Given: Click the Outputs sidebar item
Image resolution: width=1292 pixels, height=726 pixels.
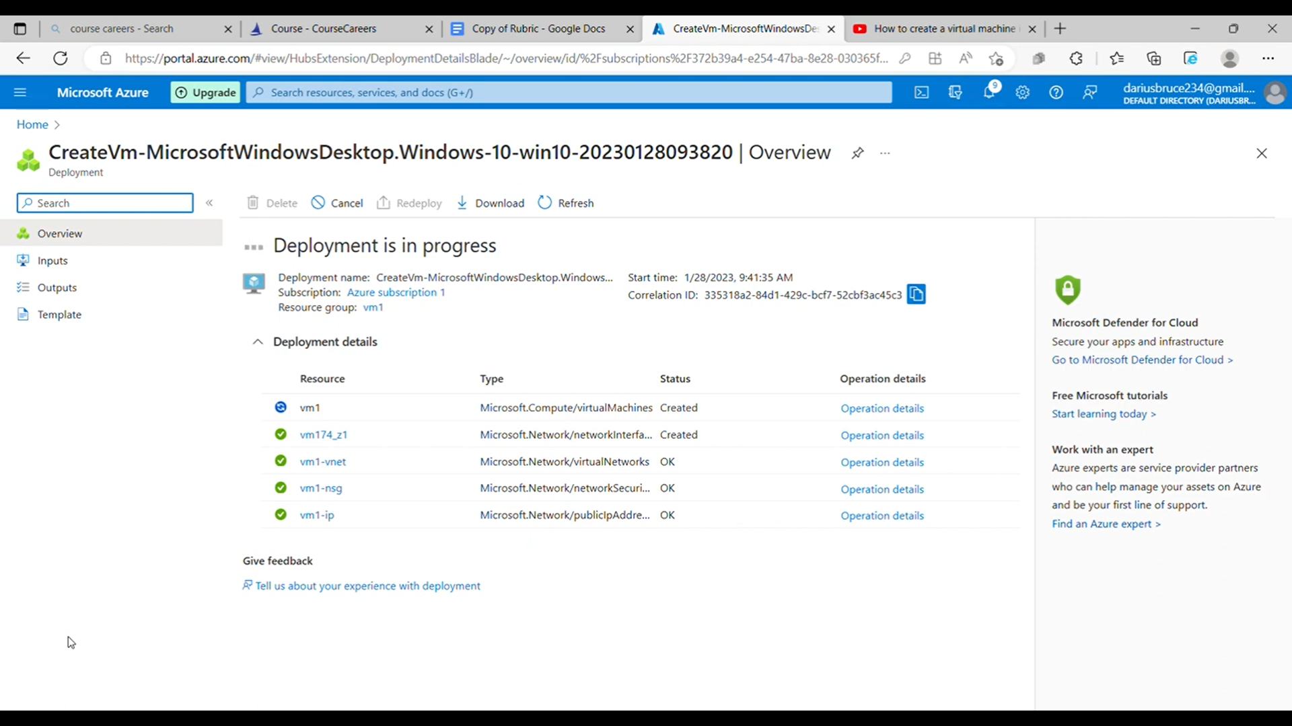Looking at the screenshot, I should [x=56, y=287].
